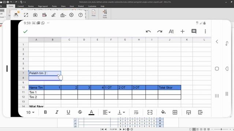Image resolution: width=234 pixels, height=131 pixels.
Task: Open the comment icon in spreadsheet
Action: point(194,31)
